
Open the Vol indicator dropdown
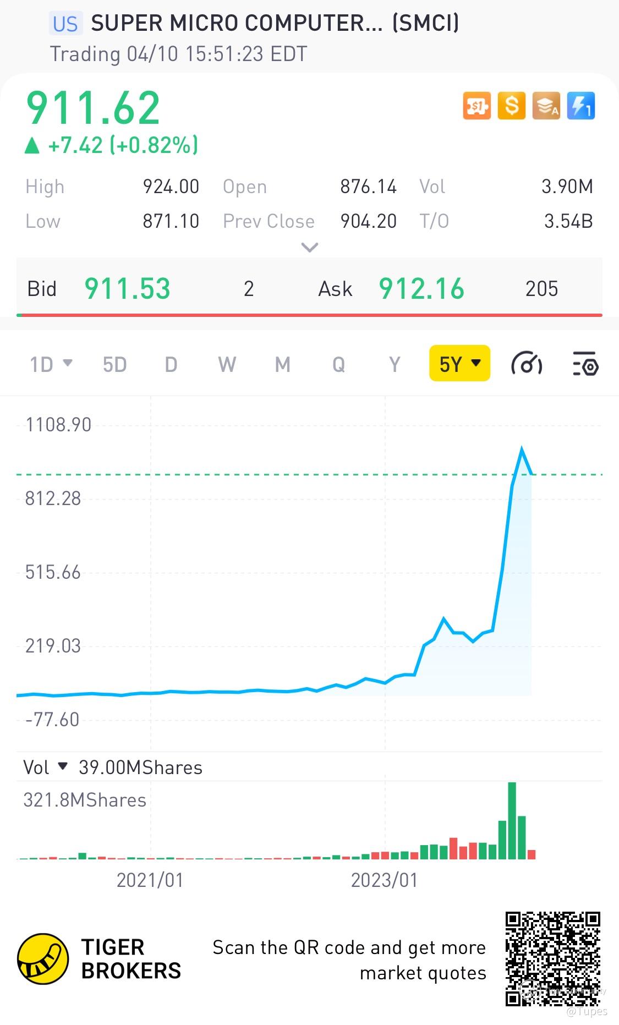[x=45, y=767]
